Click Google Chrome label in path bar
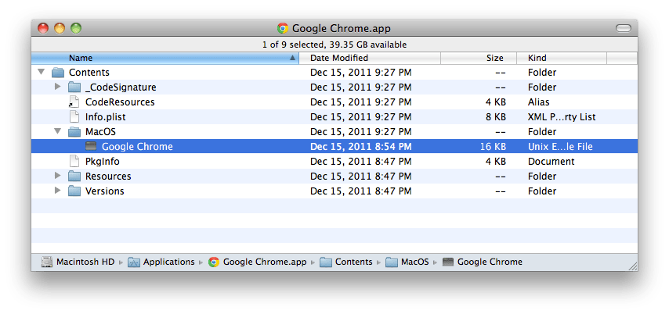The width and height of the screenshot is (669, 314). [x=490, y=262]
